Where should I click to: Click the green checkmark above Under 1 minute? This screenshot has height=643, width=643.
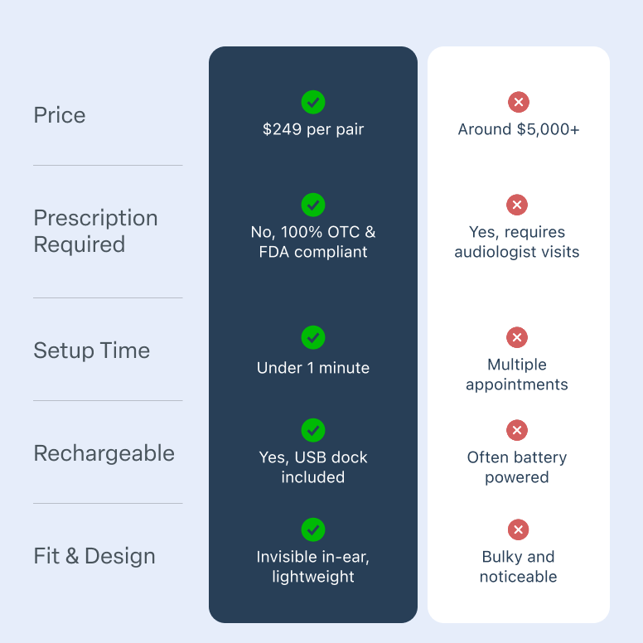click(313, 337)
